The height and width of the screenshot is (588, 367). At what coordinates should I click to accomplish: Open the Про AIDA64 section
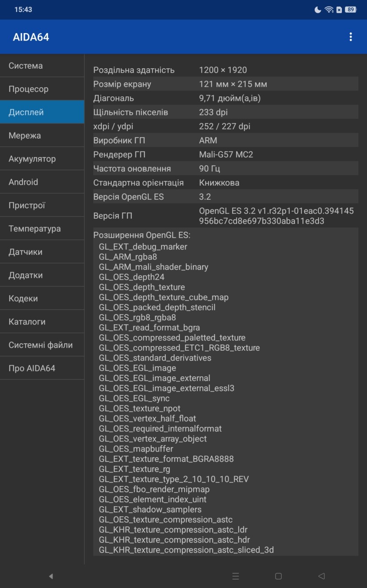[x=42, y=368]
